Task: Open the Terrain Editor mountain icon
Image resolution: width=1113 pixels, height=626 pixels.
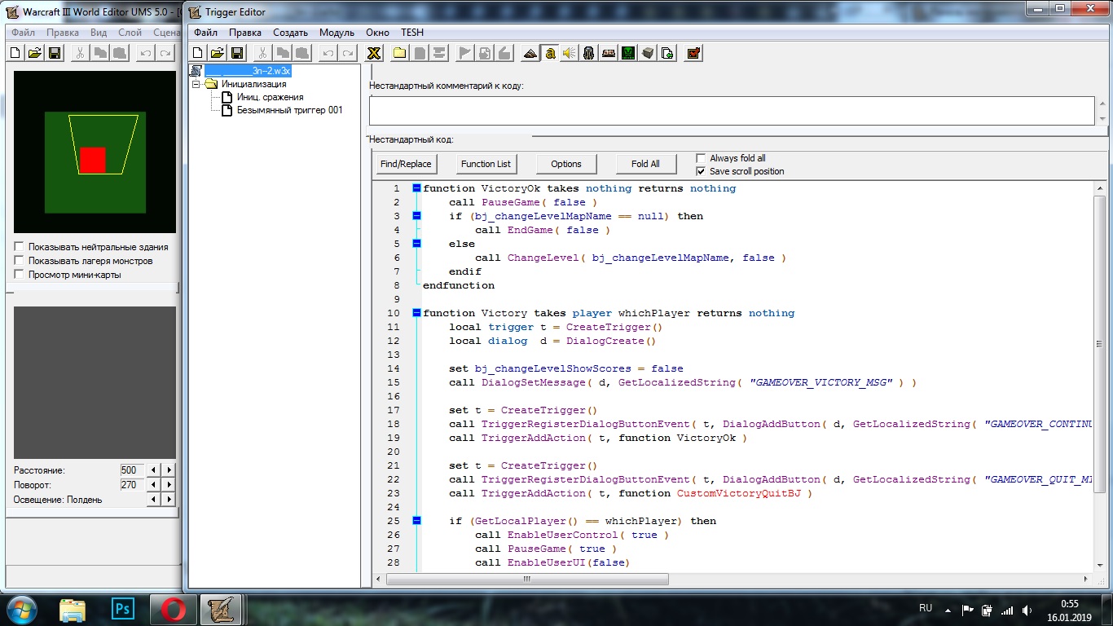Action: click(x=530, y=53)
